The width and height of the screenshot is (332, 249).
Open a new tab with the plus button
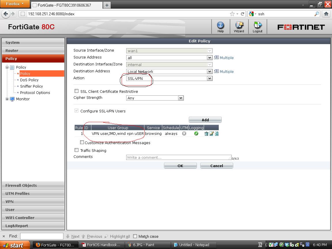[107, 5]
